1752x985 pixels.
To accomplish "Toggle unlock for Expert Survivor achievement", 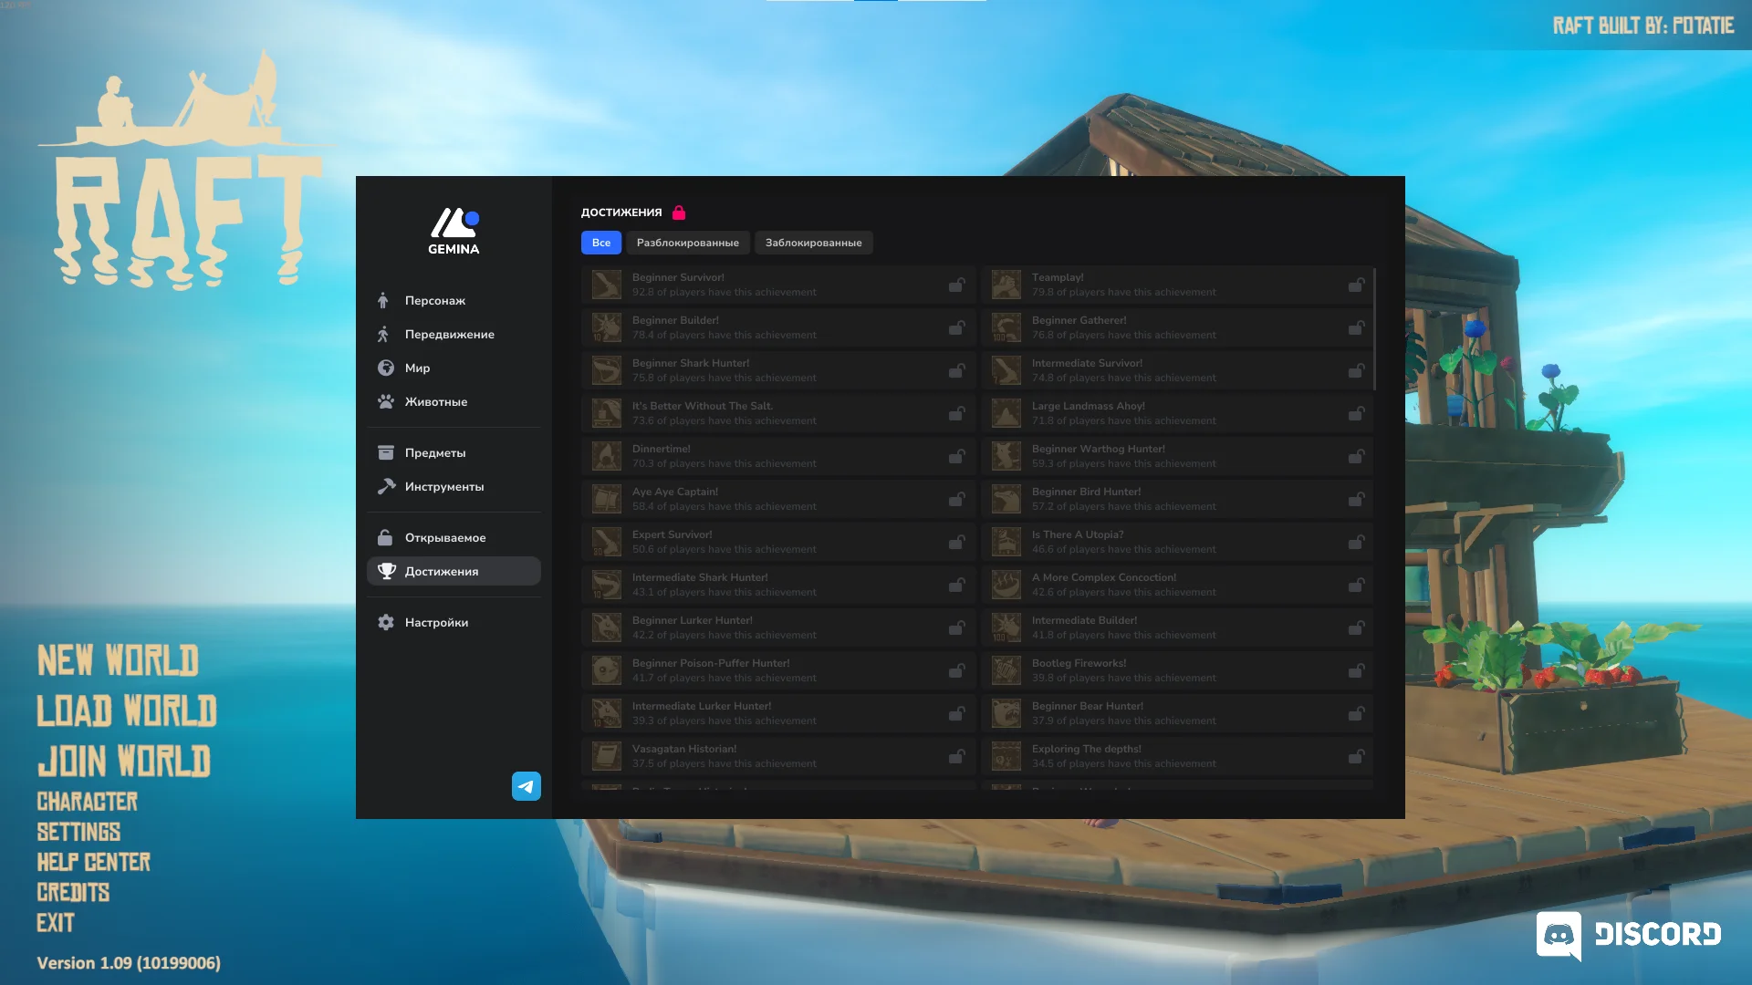I will pos(955,541).
